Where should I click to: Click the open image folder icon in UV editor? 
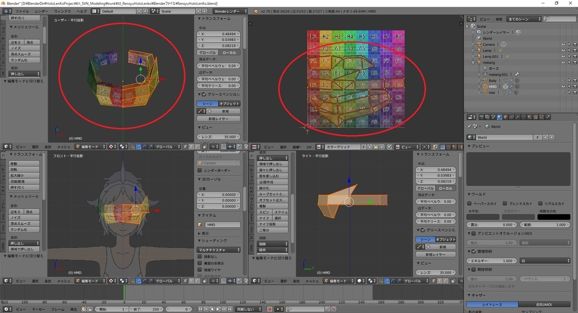[375, 147]
